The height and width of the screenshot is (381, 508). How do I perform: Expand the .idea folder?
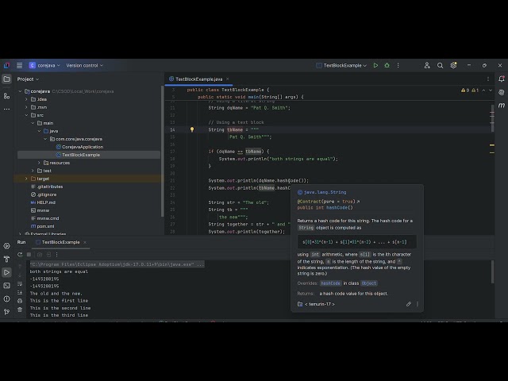pyautogui.click(x=26, y=99)
